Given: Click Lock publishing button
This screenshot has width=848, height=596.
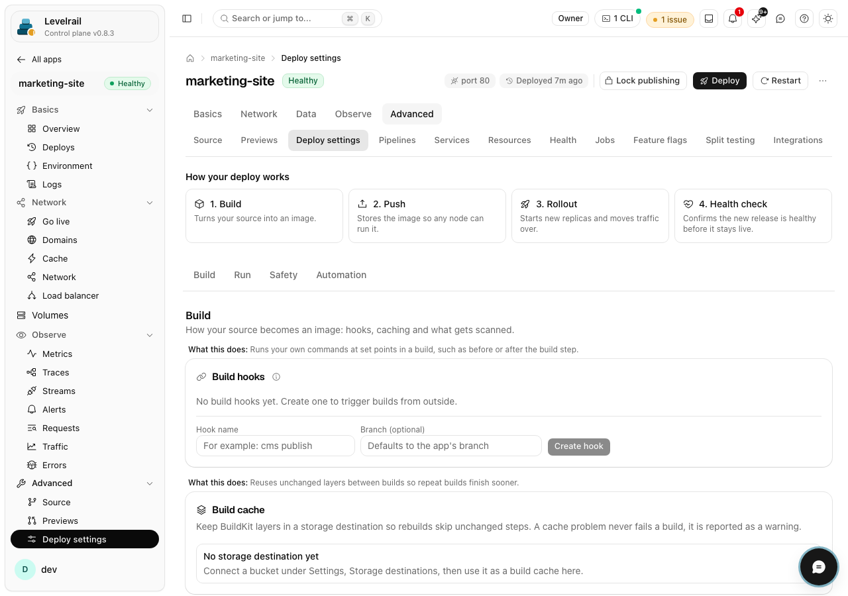Looking at the screenshot, I should pos(643,81).
